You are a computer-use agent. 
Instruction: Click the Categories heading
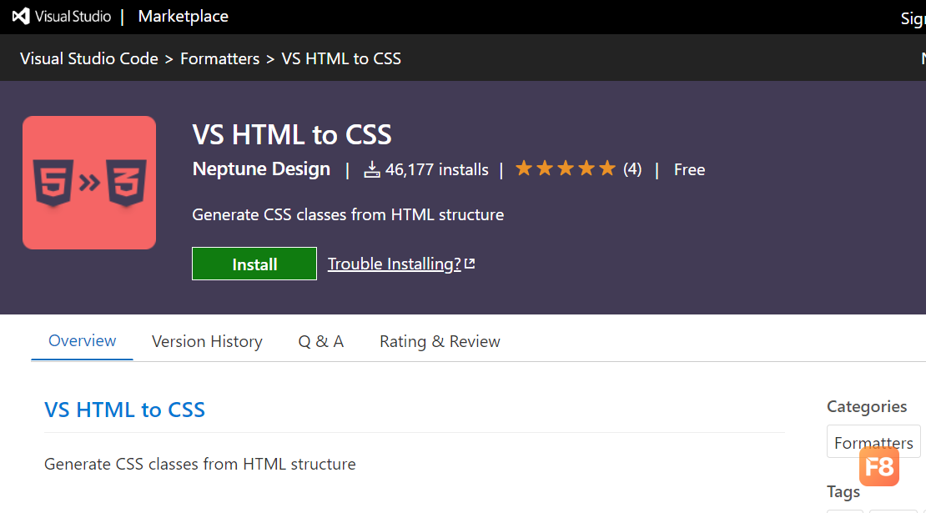[x=867, y=406]
